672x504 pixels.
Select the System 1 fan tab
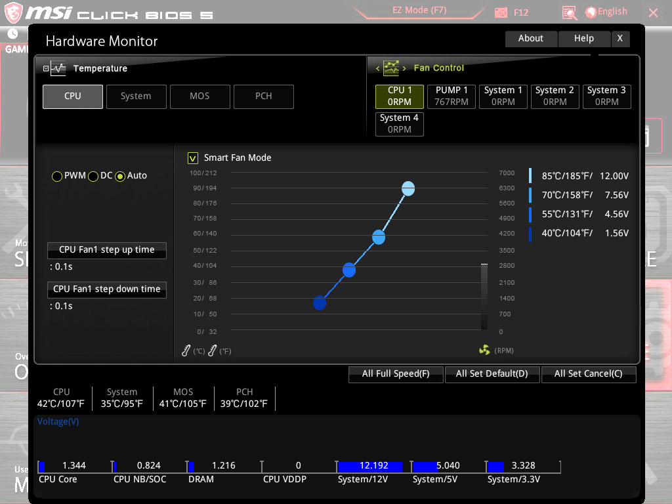coord(503,96)
